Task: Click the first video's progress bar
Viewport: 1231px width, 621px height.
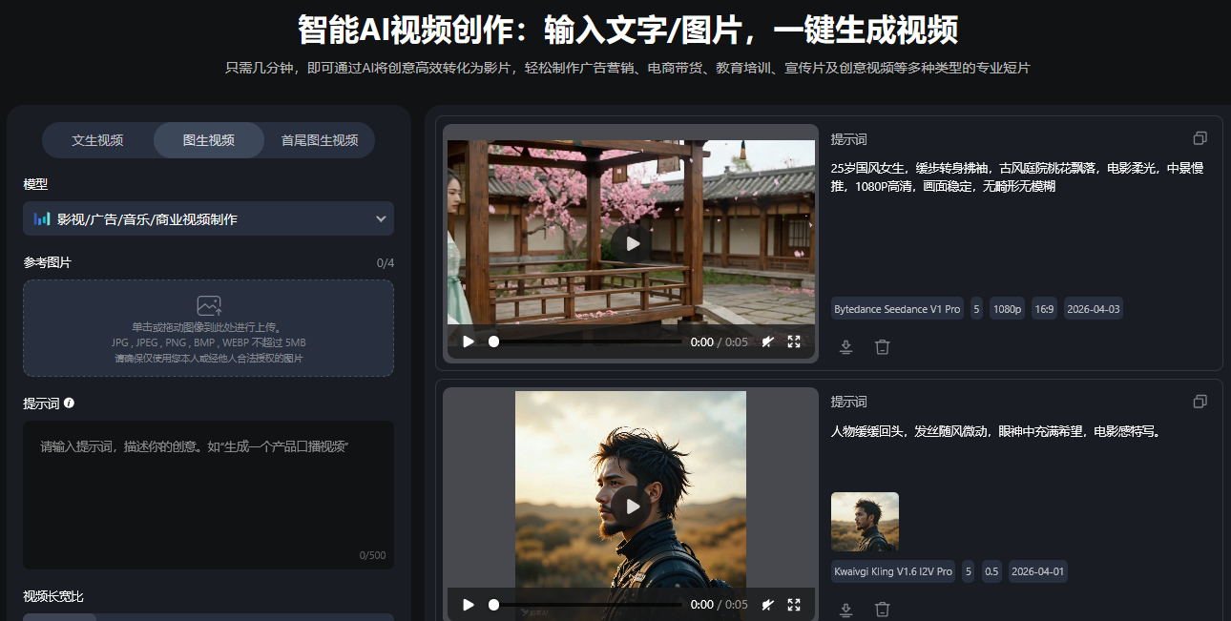Action: tap(587, 342)
